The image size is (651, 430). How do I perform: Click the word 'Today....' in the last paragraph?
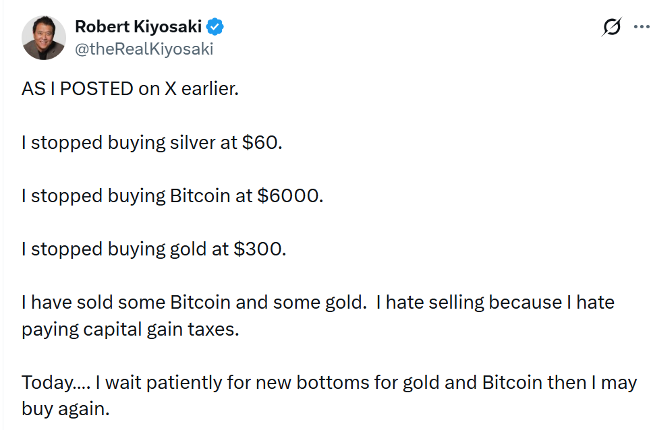[x=55, y=383]
